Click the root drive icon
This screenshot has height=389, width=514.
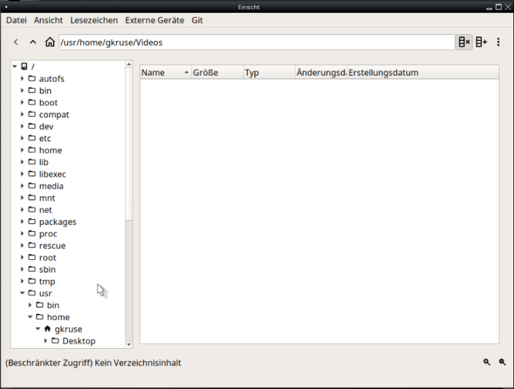[x=24, y=66]
